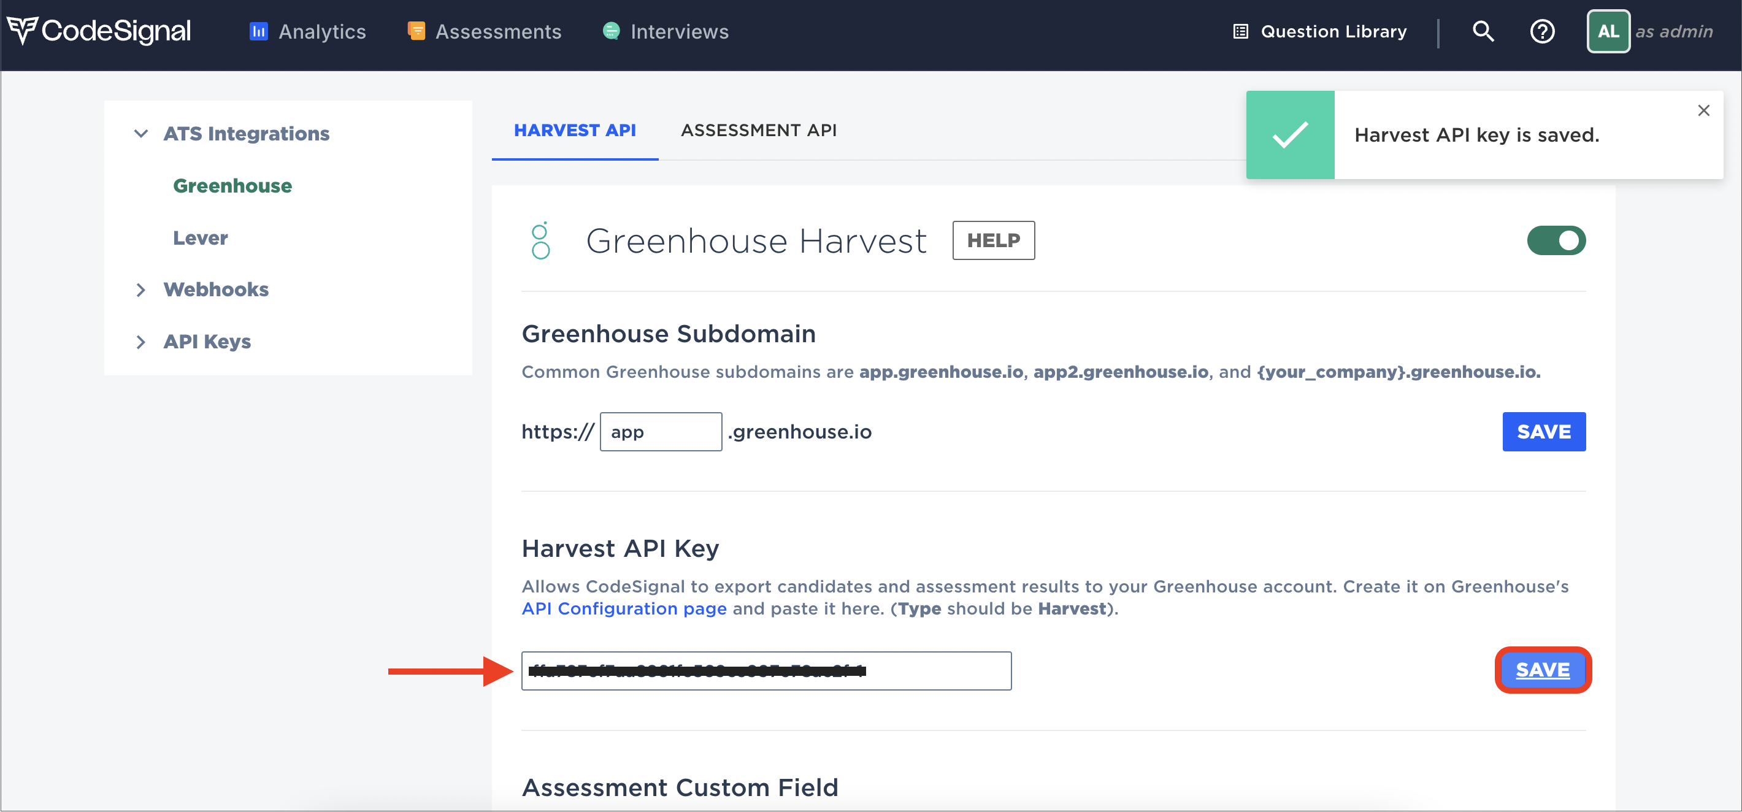Click the green checkmark in the notification

click(x=1291, y=134)
